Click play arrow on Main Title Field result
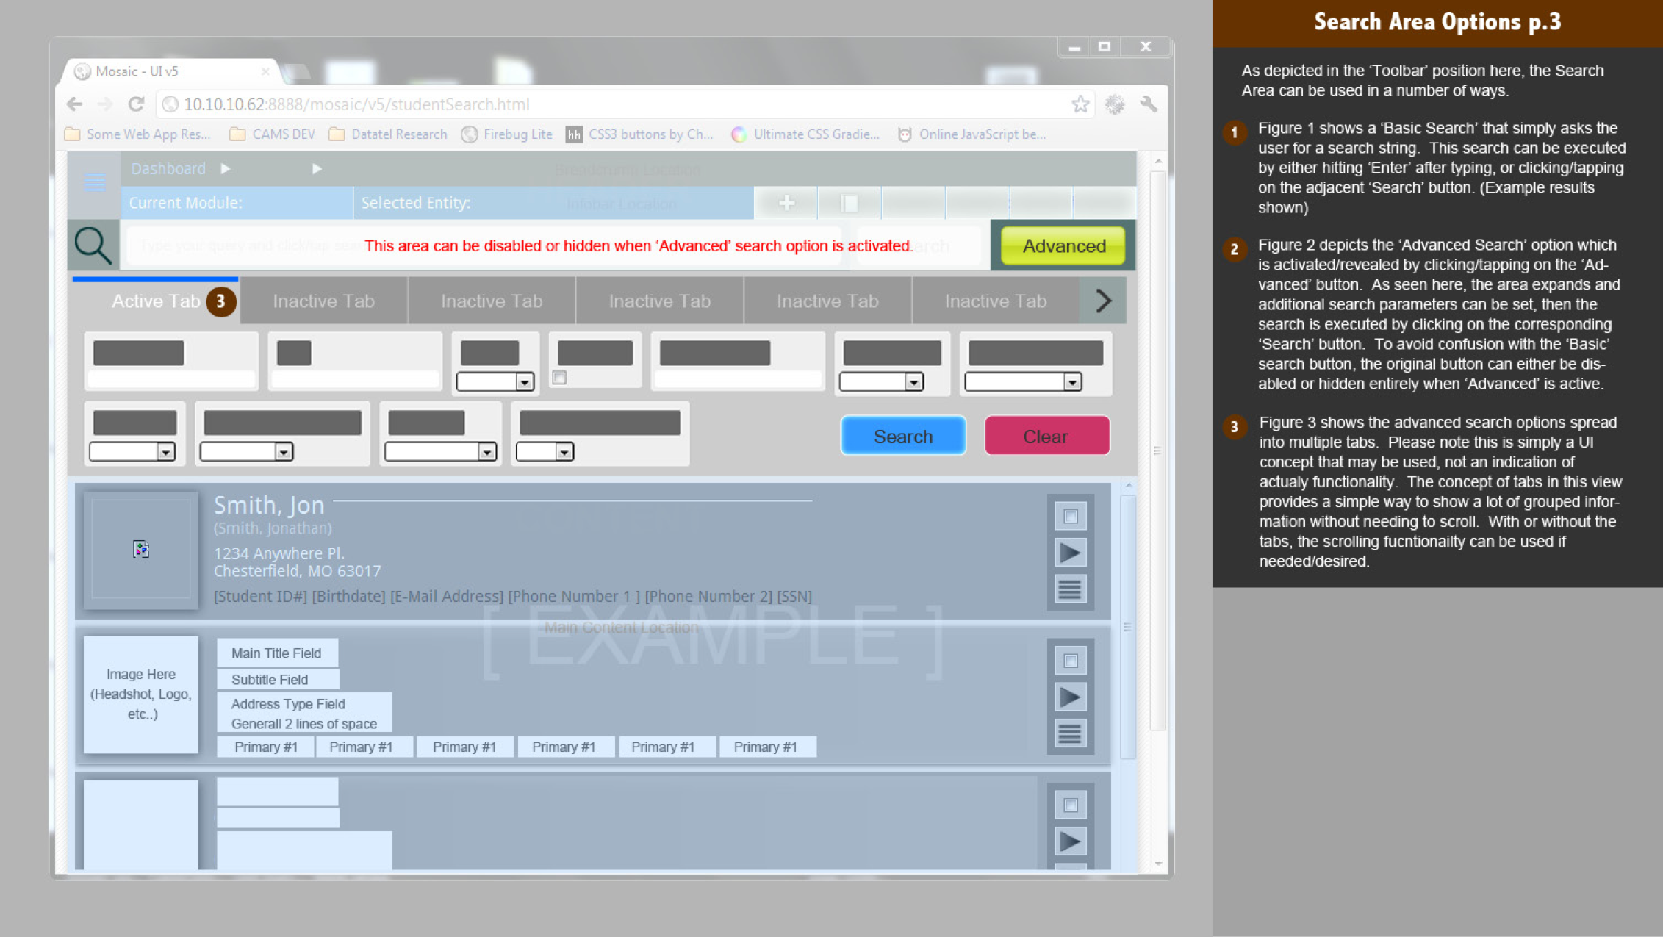 (1070, 697)
